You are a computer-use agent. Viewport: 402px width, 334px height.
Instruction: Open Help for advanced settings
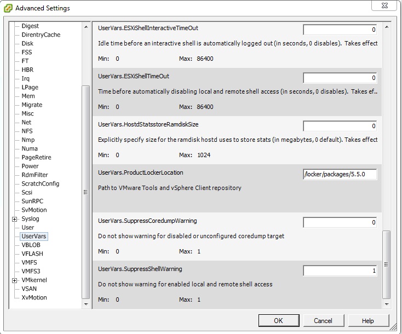tap(367, 320)
